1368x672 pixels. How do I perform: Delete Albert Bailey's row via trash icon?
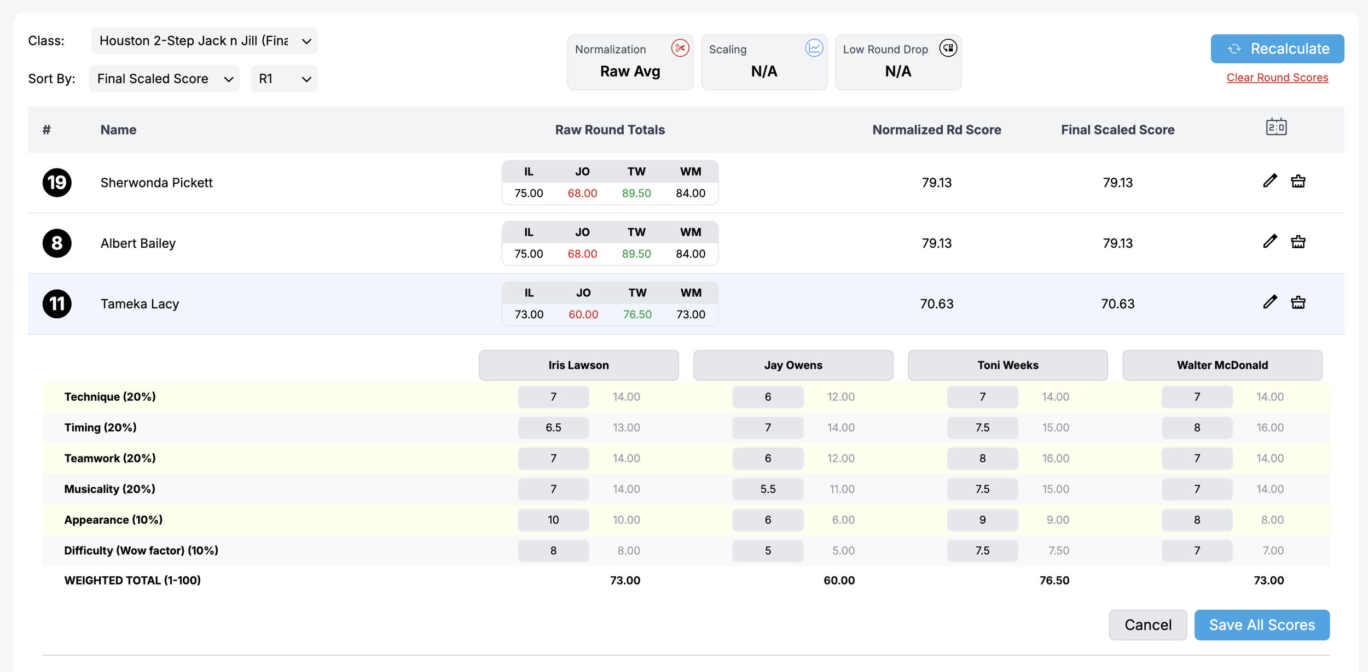[1299, 241]
